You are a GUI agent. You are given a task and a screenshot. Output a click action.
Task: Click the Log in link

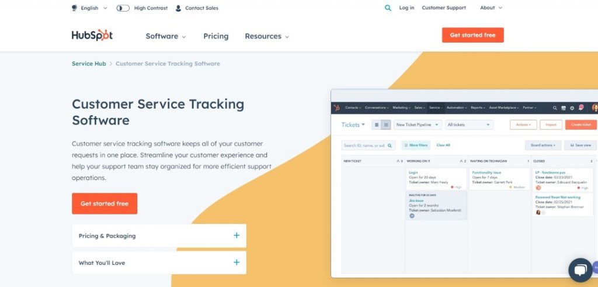[x=406, y=8]
